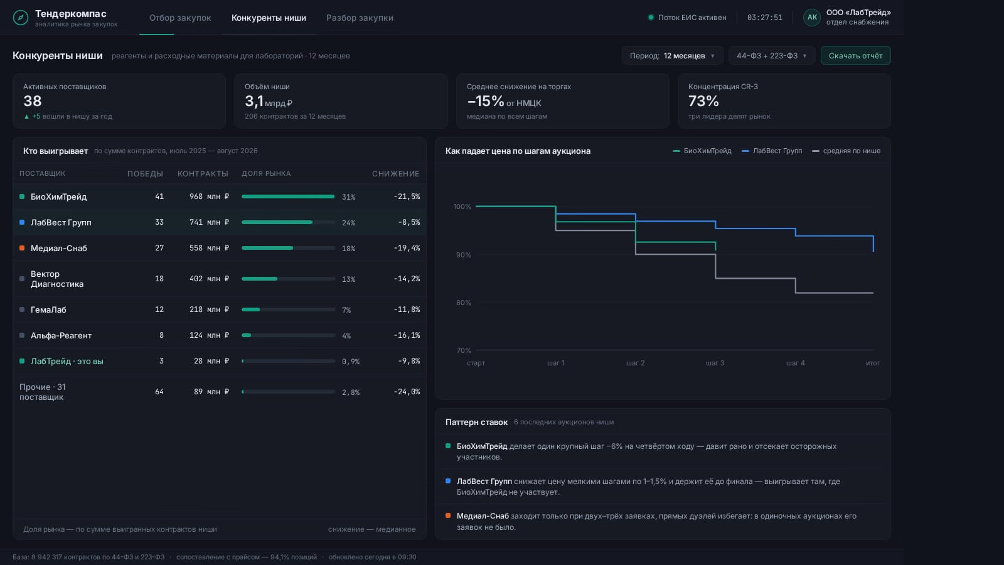Click the 3,1 млрд ₽ niche volume value
The height and width of the screenshot is (565, 1004).
coord(268,101)
